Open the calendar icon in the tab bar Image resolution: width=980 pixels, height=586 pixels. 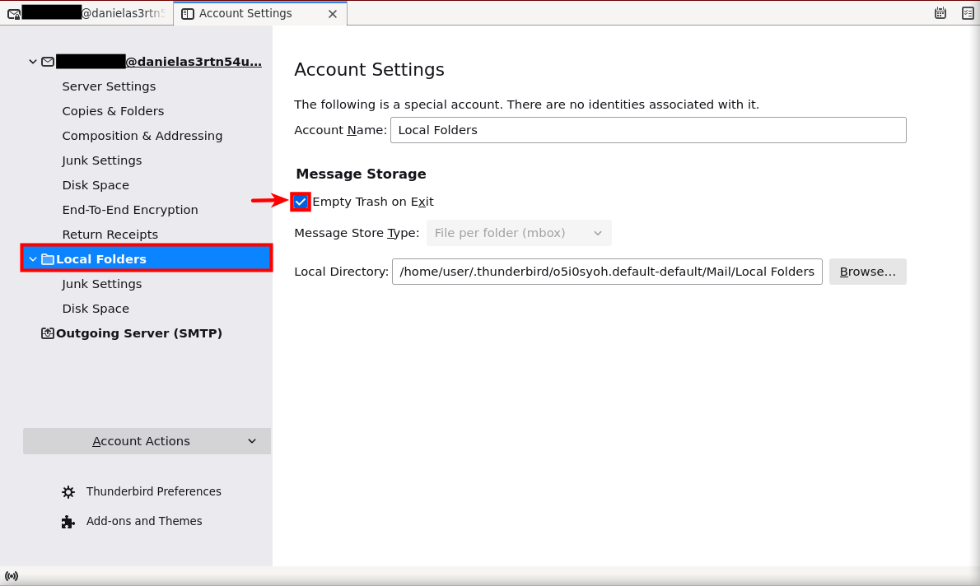[940, 13]
